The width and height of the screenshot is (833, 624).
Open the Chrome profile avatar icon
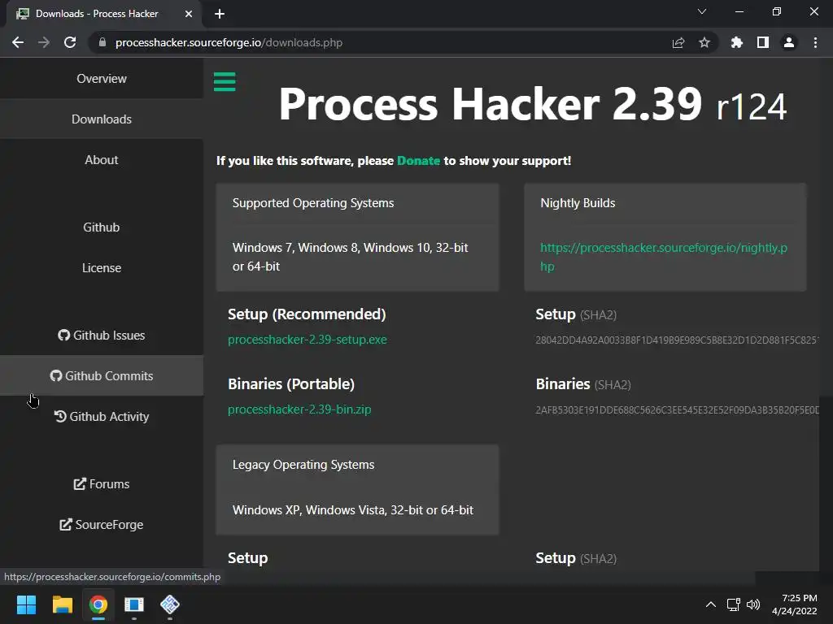[x=789, y=42]
